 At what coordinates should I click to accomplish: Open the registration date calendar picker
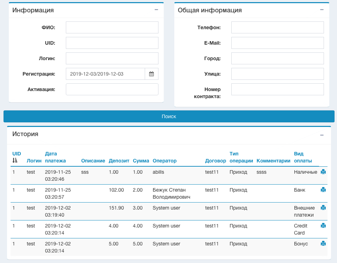pyautogui.click(x=151, y=74)
